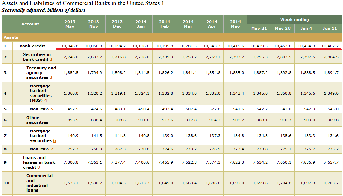Click the Bank credit value 10,462.2 cell
Viewport: 343px width, 196px height.
click(330, 46)
